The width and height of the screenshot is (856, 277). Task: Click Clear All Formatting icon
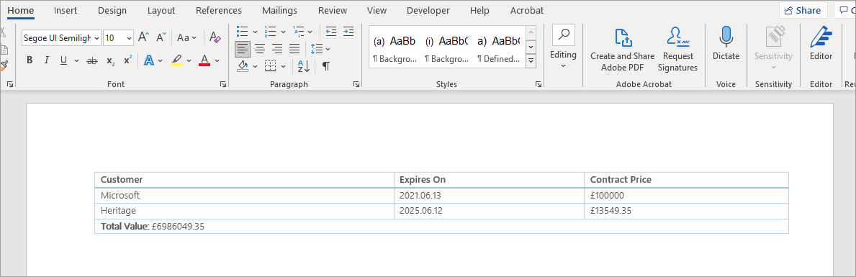215,37
